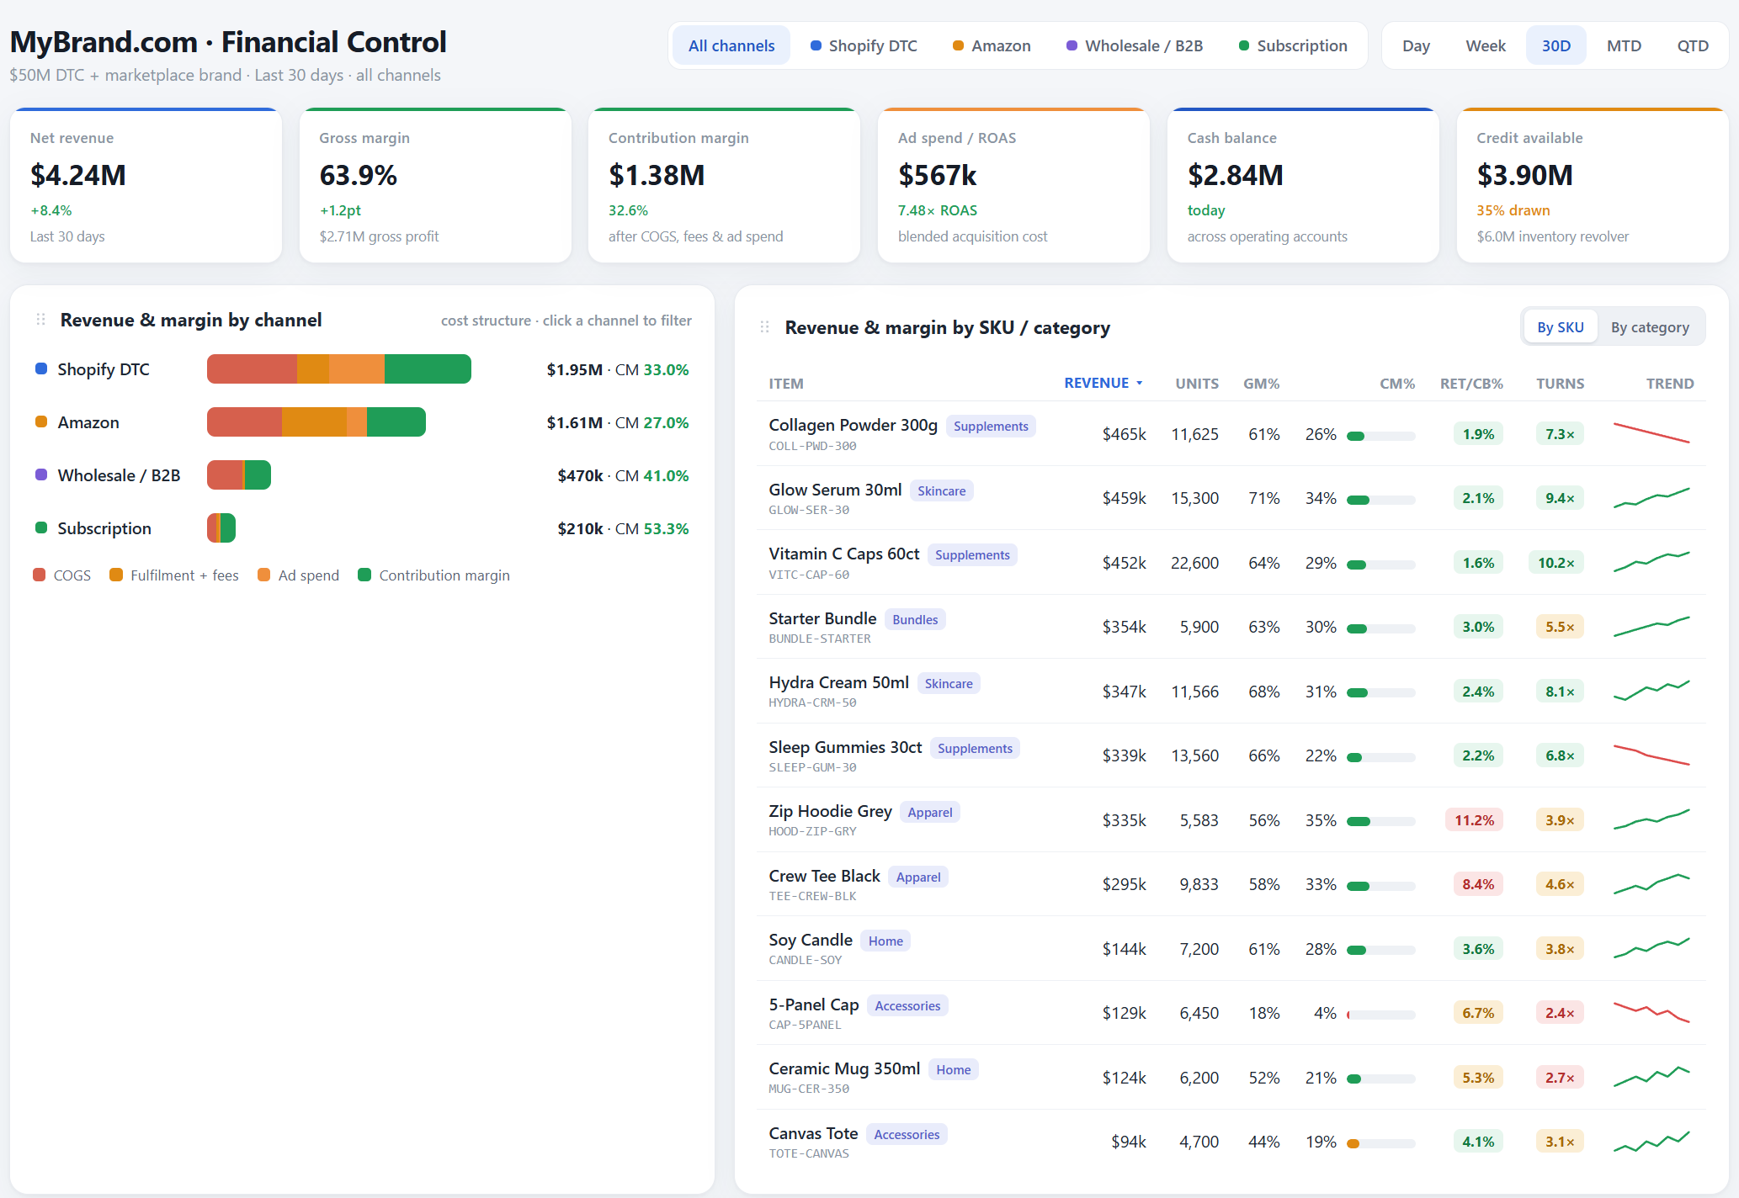Viewport: 1739px width, 1198px height.
Task: Sort by the GM% column header
Action: point(1261,384)
